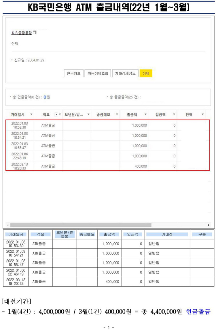The width and height of the screenshot is (216, 332).
Task: Click 1,000,000 in the grid's 10:53:30 row
Action: click(x=139, y=125)
